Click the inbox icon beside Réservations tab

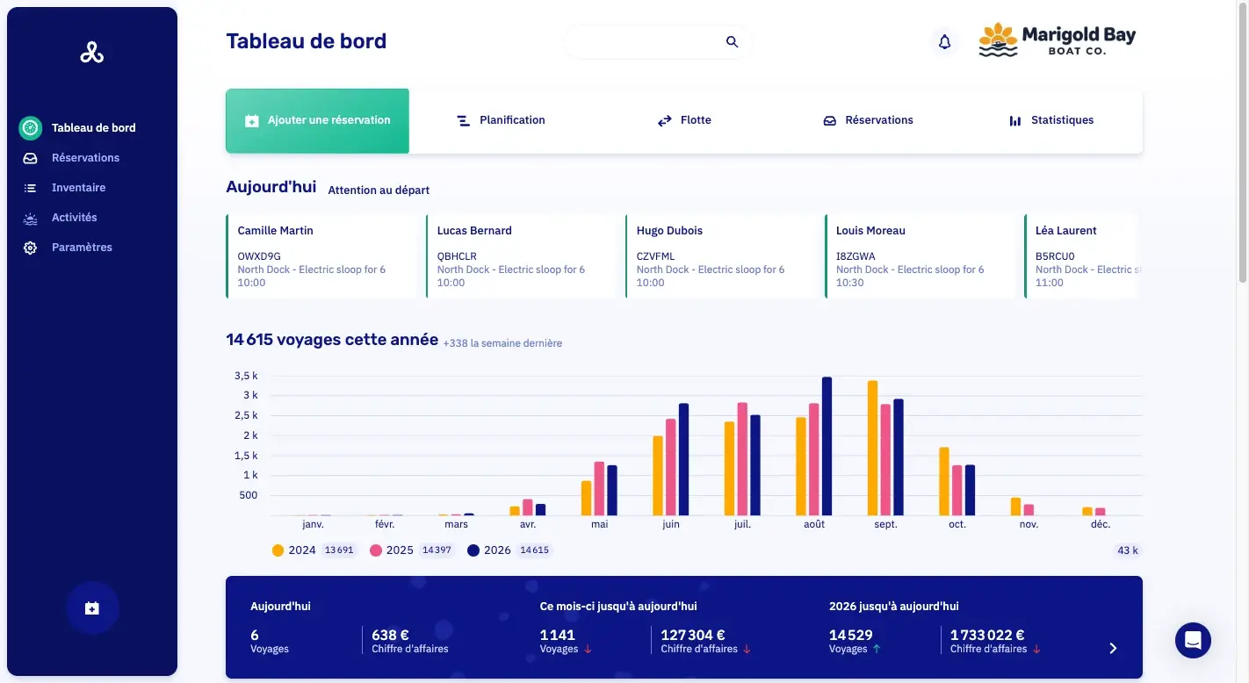click(829, 120)
